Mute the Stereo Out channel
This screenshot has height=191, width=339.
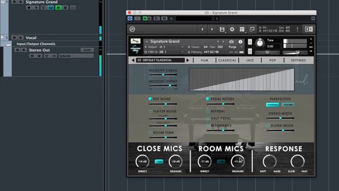coord(17,50)
